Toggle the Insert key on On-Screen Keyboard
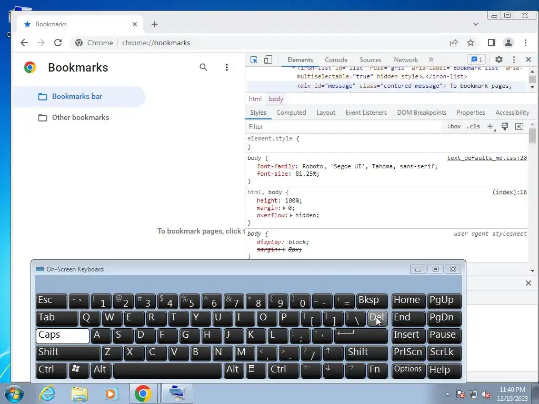539x404 pixels. click(x=408, y=336)
